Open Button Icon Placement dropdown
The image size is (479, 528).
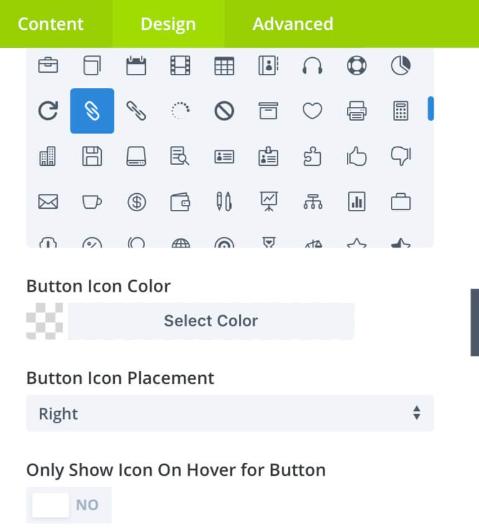(230, 413)
